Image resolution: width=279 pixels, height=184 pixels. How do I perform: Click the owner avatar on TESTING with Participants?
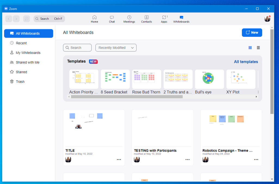pyautogui.click(x=137, y=160)
